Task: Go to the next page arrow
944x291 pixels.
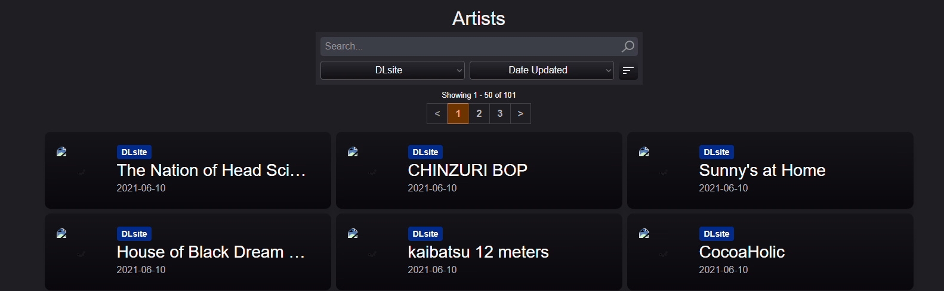Action: point(520,113)
